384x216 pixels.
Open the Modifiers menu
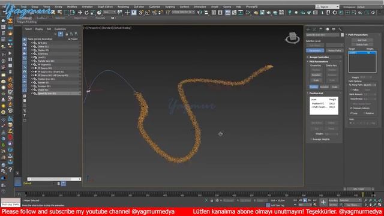pos(72,7)
